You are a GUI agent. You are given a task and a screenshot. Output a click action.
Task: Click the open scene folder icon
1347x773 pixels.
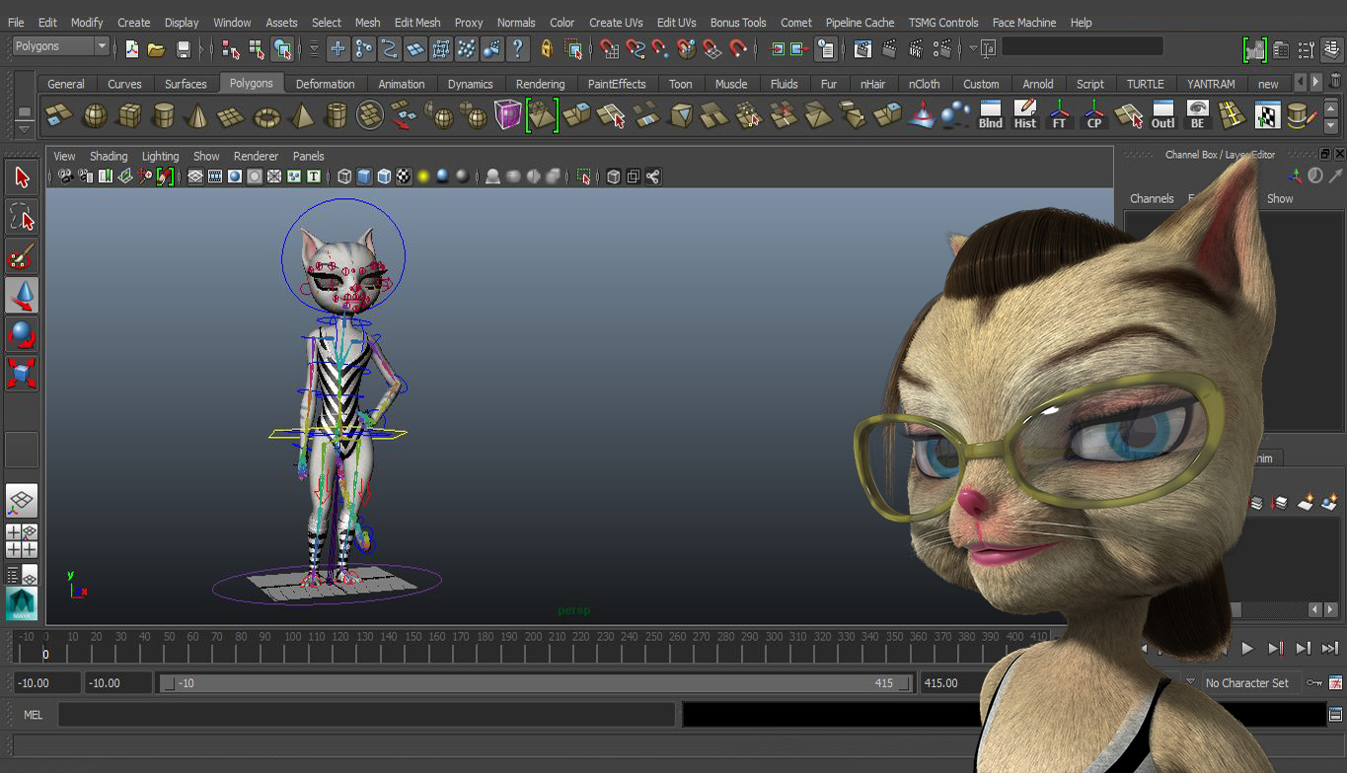pos(156,48)
